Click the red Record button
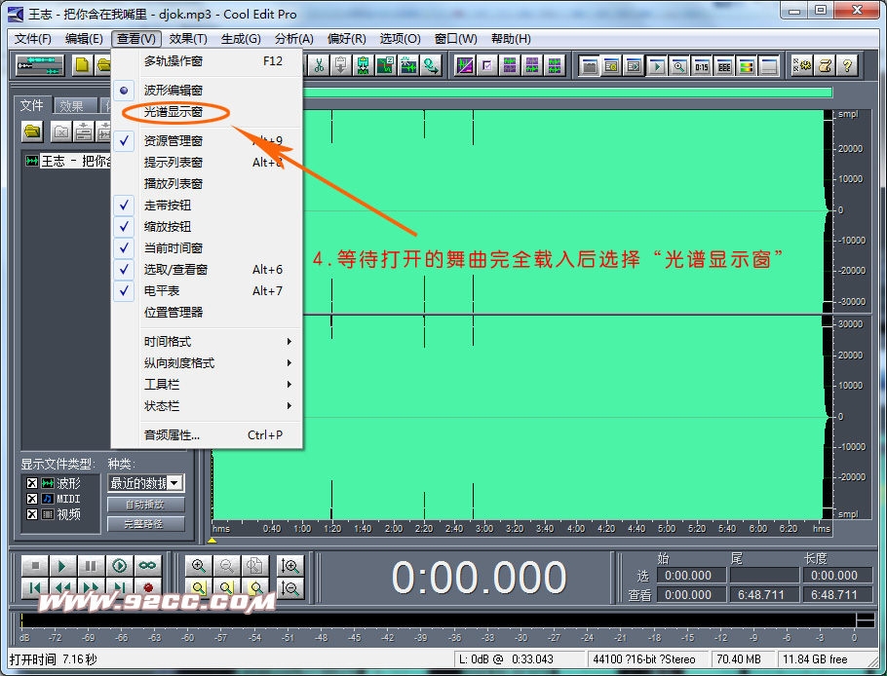887x676 pixels. click(x=148, y=587)
